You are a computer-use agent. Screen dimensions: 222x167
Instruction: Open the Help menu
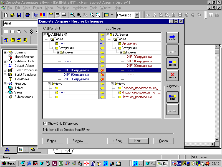[x=118, y=8]
